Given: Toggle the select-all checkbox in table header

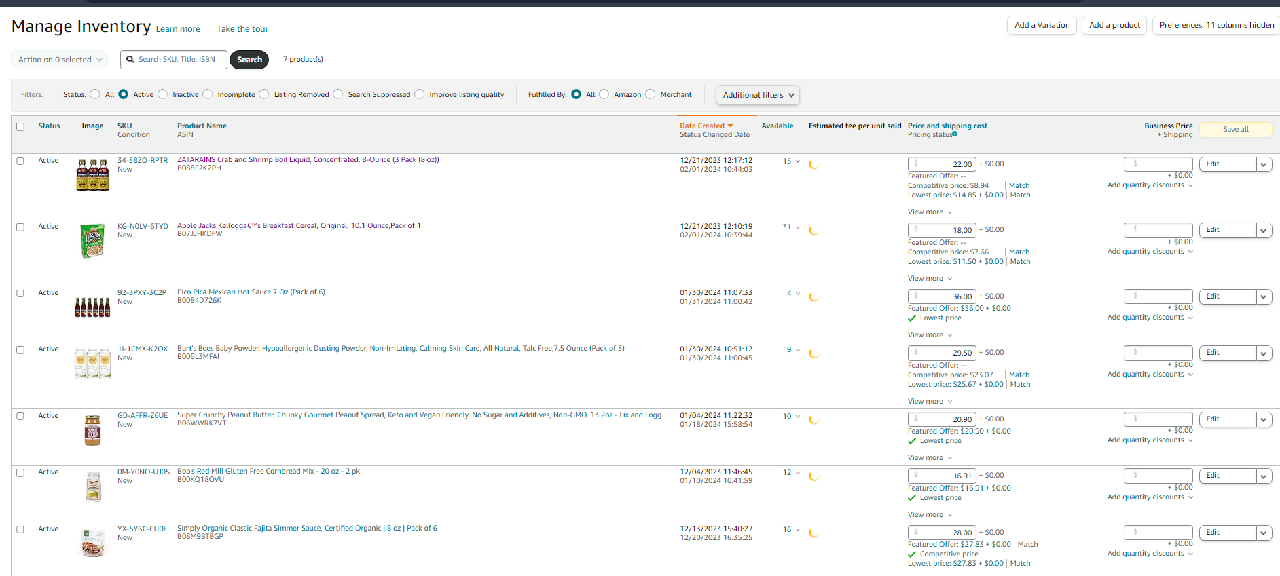Looking at the screenshot, I should coord(20,127).
